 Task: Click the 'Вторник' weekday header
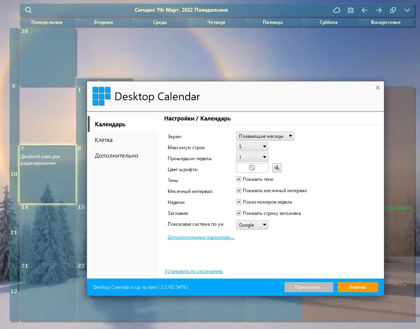click(104, 22)
